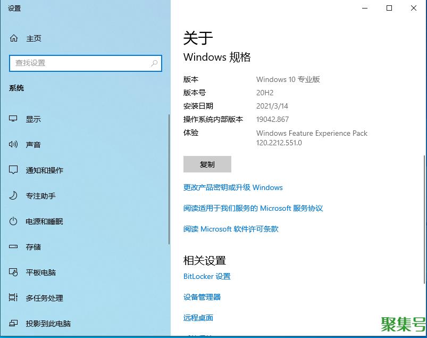Click inside the 查找设置 search field

point(80,63)
